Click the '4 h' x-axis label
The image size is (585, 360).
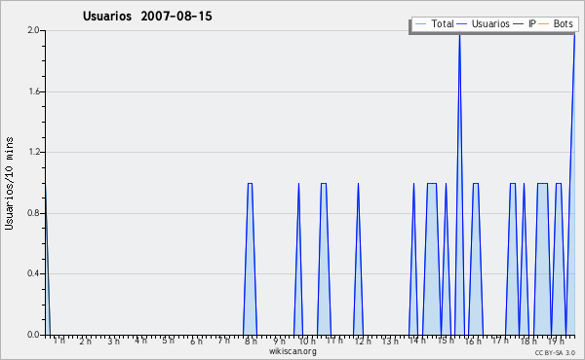[140, 341]
